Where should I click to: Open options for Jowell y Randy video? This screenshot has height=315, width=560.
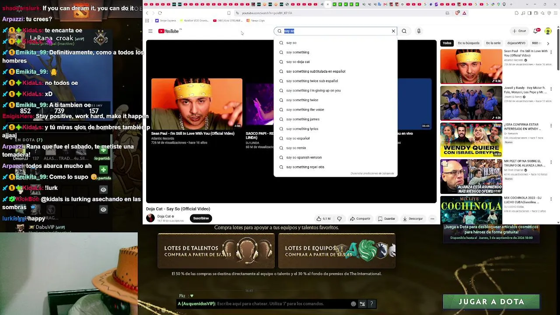pos(551,88)
